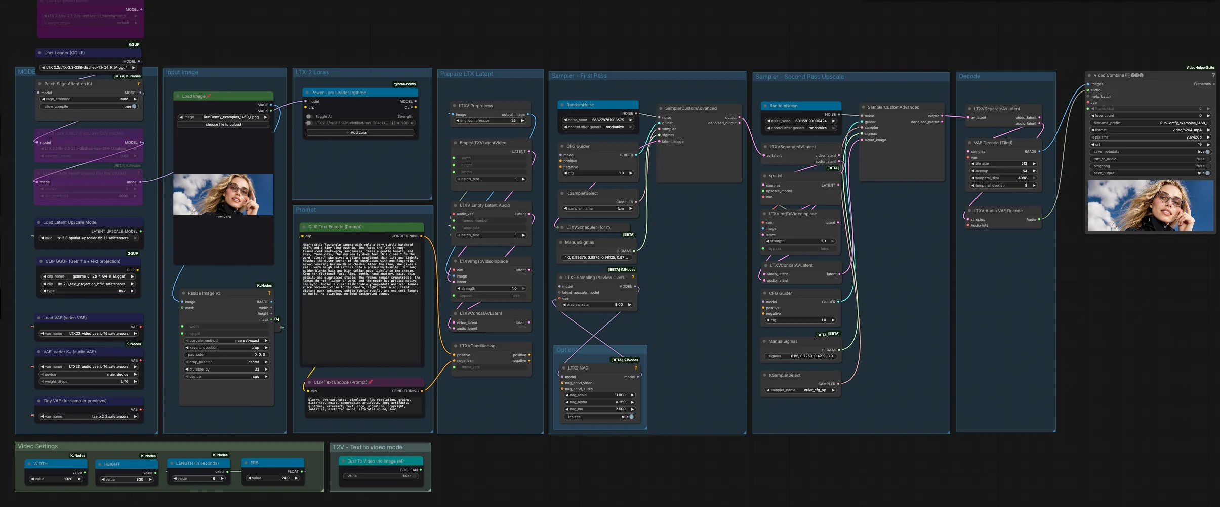The image size is (1220, 507).
Task: Open help icon on Video Combine node
Action: (1213, 75)
